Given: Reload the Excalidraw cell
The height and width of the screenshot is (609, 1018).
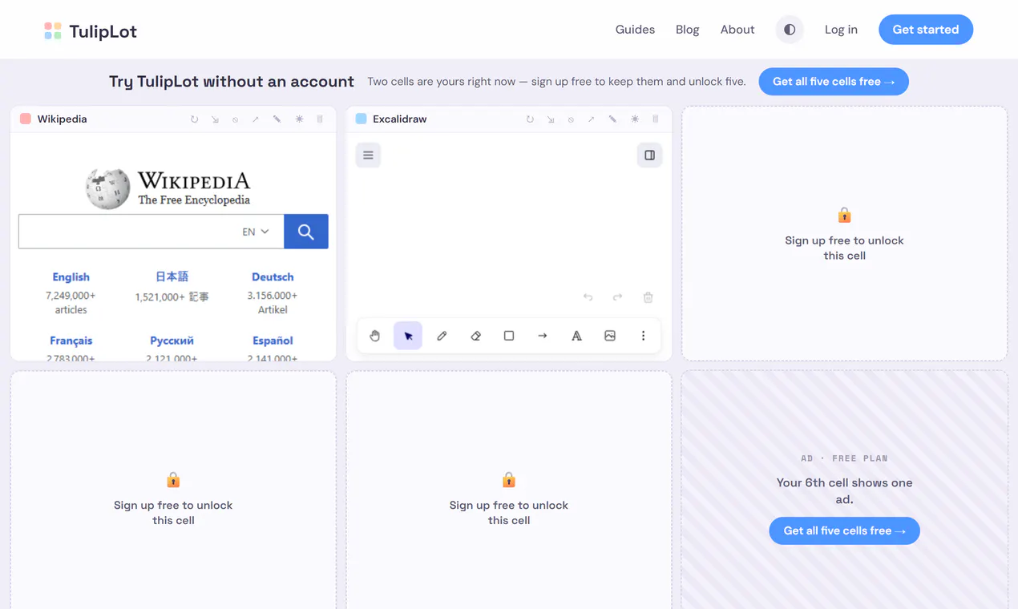Looking at the screenshot, I should (530, 119).
